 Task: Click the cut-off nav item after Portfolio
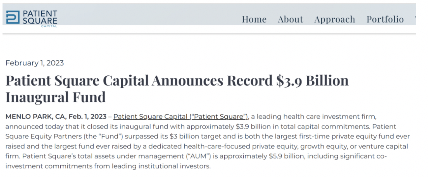point(415,19)
